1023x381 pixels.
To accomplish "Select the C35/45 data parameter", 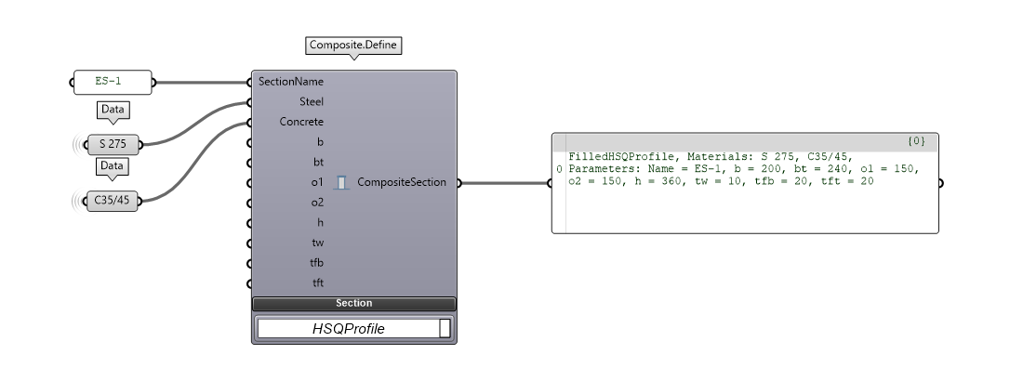I will [113, 200].
